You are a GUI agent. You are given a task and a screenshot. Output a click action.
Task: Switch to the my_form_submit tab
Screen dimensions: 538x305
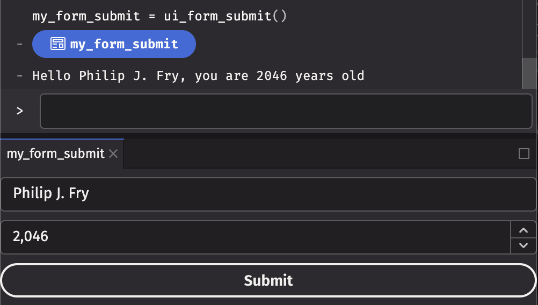click(x=55, y=154)
